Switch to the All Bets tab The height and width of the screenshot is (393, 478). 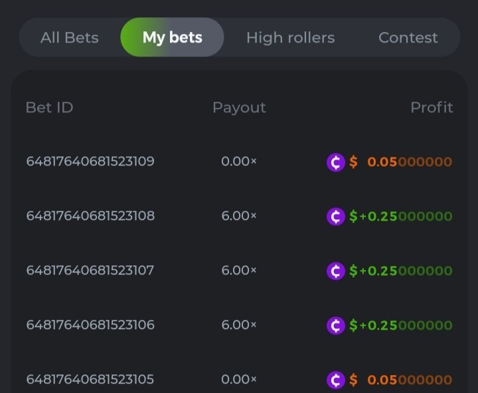tap(69, 37)
